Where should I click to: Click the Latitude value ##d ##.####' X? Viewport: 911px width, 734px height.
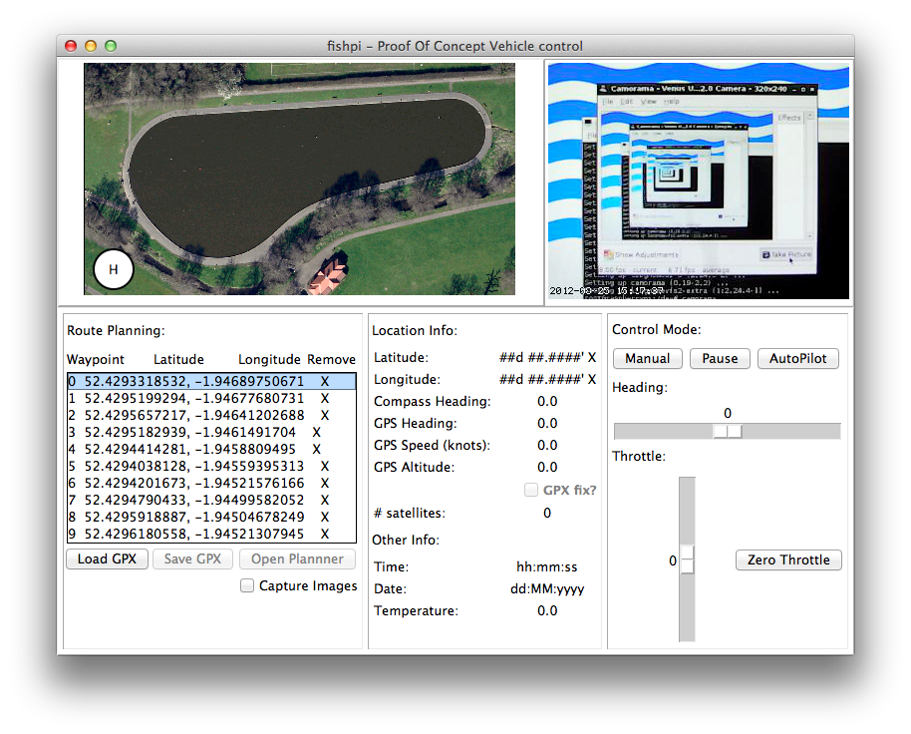(547, 357)
